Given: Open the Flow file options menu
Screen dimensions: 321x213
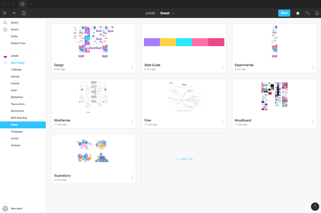Looking at the screenshot, I should pos(222,122).
